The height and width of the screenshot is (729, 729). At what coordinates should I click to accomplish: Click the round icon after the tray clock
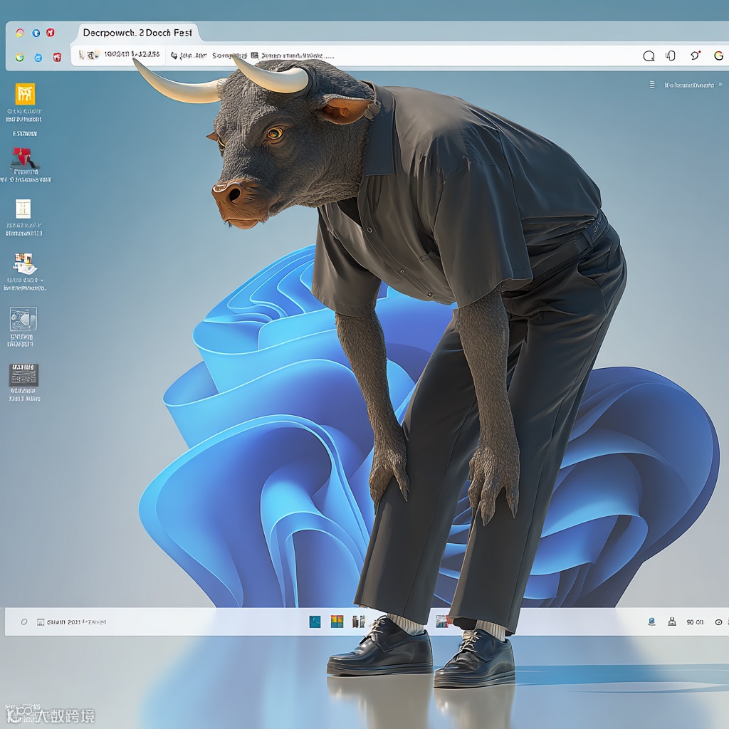coord(719,622)
